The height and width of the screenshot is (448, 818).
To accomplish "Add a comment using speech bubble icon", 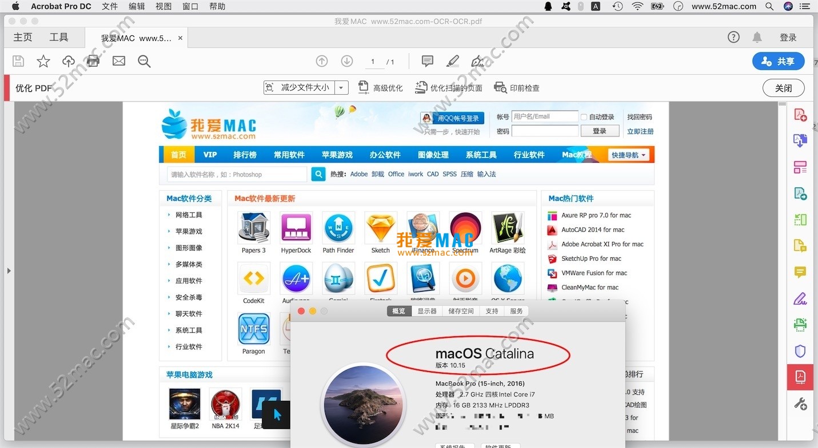I will click(x=427, y=61).
